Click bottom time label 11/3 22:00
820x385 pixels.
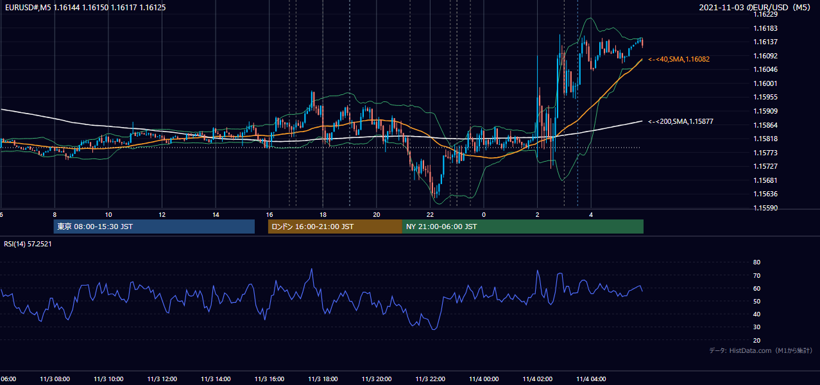coord(430,379)
